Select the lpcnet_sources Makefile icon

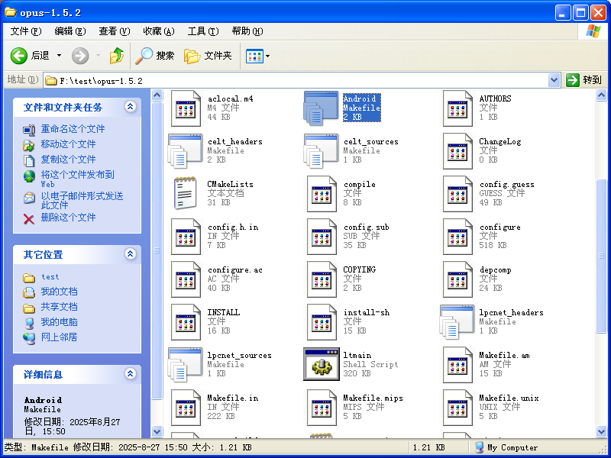(x=185, y=365)
